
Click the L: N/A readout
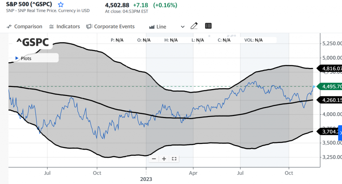(198, 40)
